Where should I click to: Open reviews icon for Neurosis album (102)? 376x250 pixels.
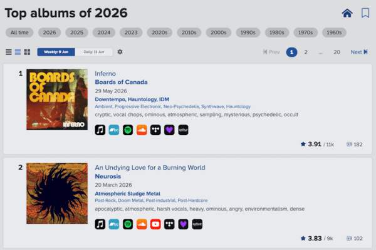tap(349, 238)
